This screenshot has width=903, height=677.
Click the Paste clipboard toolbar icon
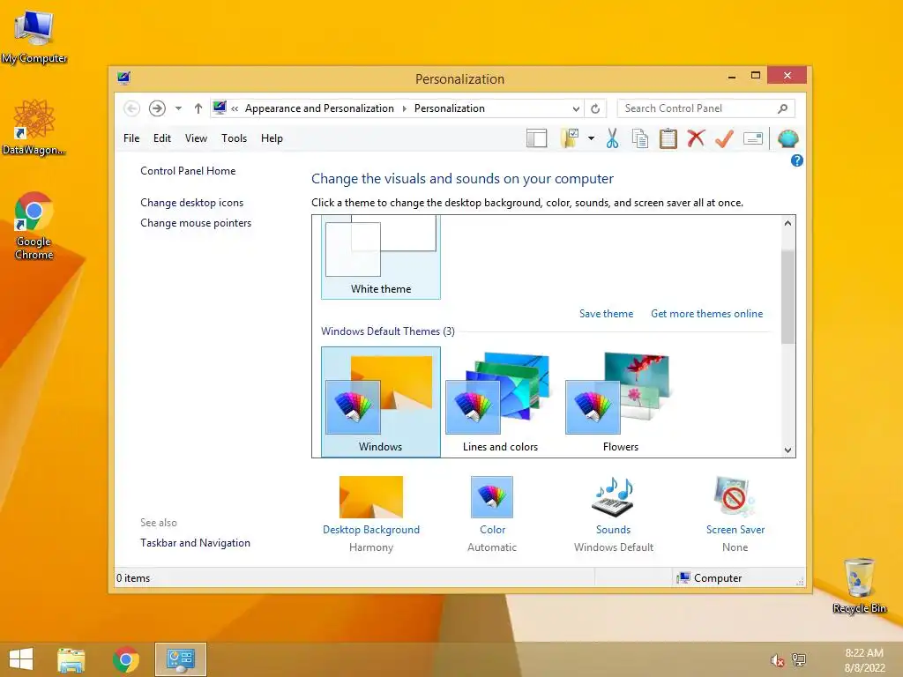pyautogui.click(x=668, y=138)
